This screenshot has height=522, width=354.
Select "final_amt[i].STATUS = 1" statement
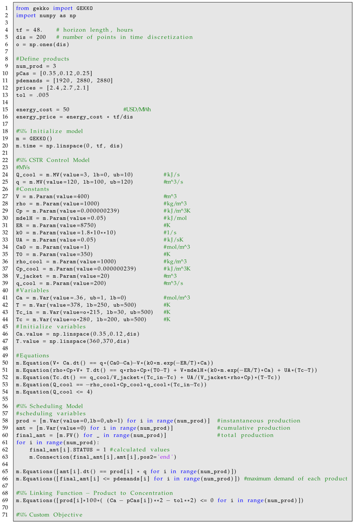[x=68, y=450]
